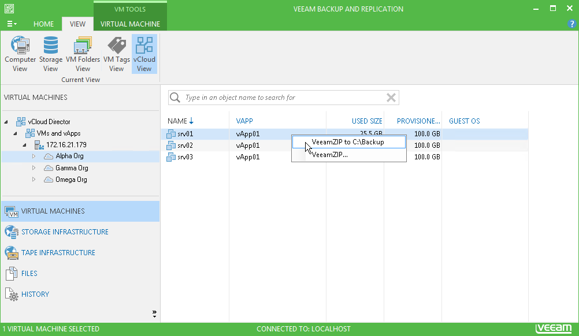Open the History navigation pane

[x=80, y=294]
